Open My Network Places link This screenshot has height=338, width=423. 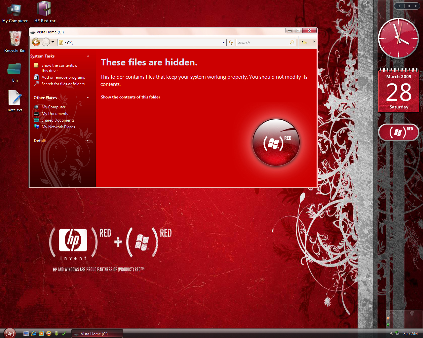pyautogui.click(x=58, y=127)
